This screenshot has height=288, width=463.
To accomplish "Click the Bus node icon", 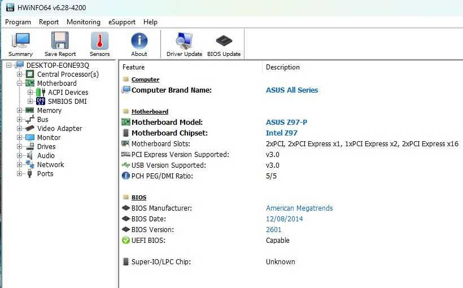I will (x=30, y=119).
